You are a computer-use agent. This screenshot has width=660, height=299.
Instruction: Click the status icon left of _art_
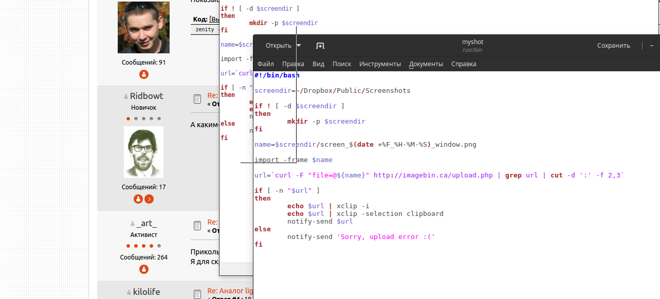133,224
